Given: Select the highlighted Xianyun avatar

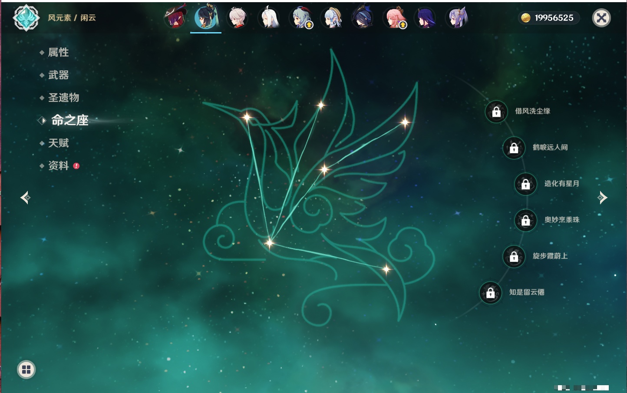Looking at the screenshot, I should pos(206,17).
